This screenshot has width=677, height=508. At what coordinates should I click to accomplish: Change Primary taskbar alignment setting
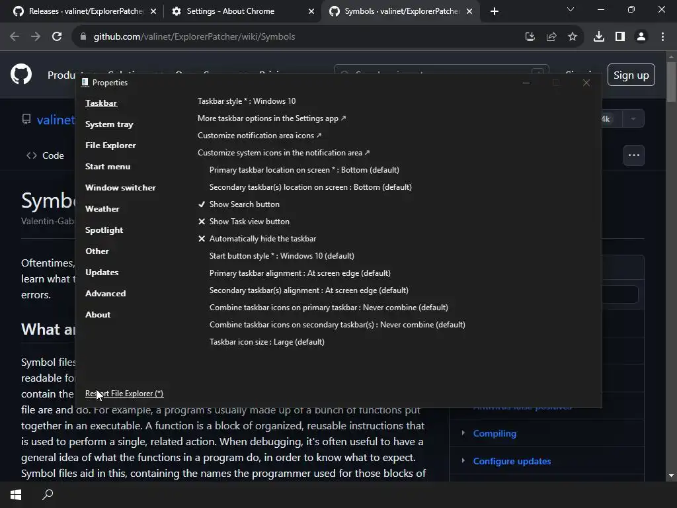(300, 273)
